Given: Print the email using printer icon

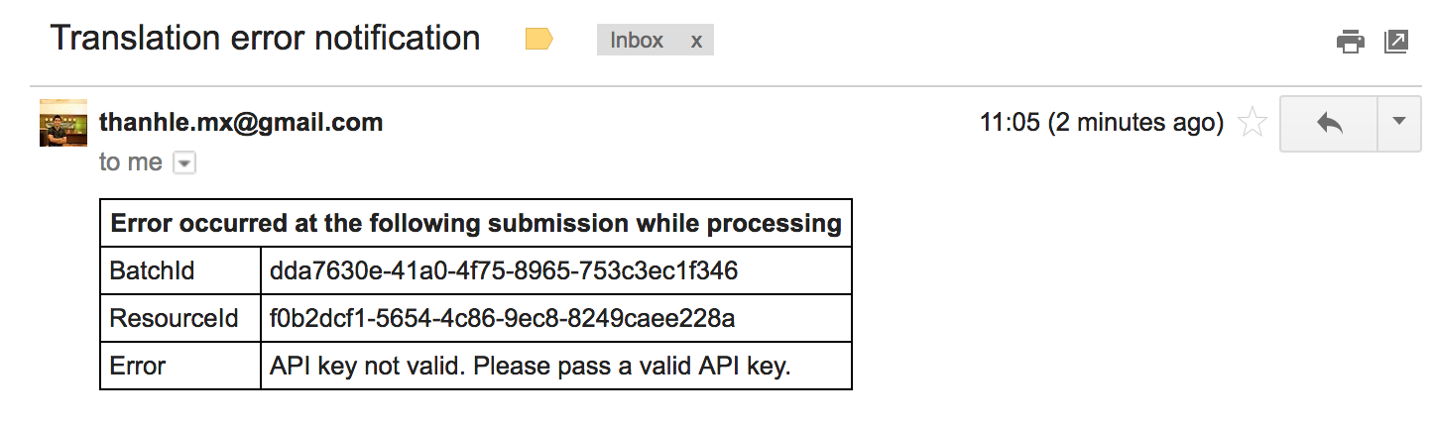Looking at the screenshot, I should (x=1350, y=42).
